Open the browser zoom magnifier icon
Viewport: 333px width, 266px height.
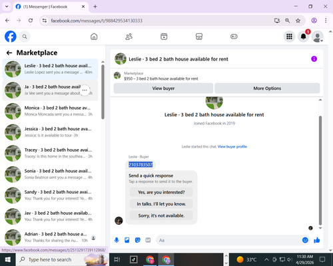[288, 21]
